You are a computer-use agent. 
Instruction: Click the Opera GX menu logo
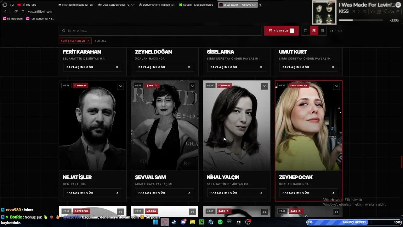5,5
